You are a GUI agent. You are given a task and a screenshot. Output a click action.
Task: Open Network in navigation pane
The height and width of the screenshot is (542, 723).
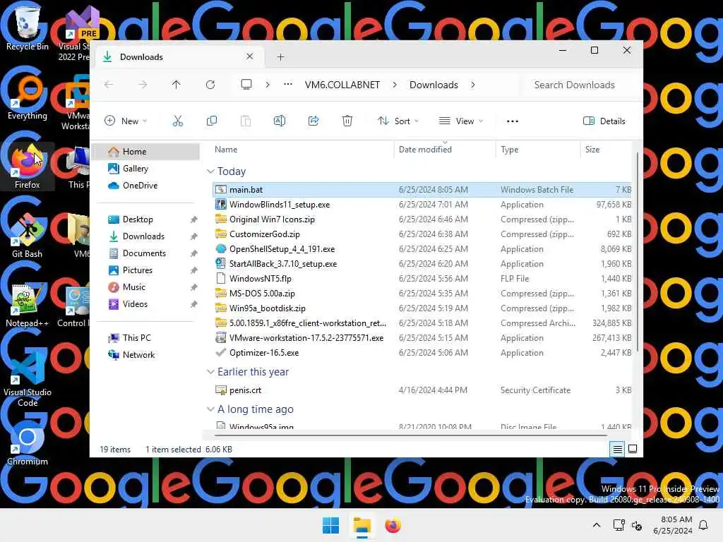(x=145, y=355)
